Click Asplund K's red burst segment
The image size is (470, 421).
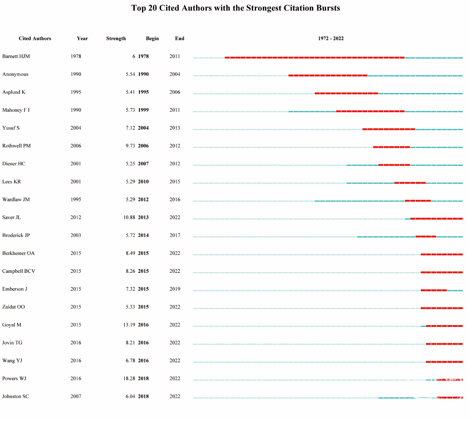tap(346, 93)
